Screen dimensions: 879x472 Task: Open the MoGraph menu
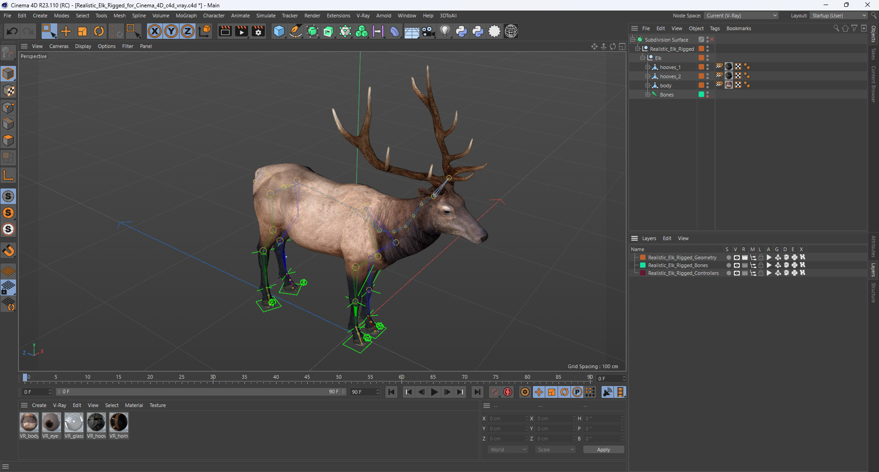[186, 16]
